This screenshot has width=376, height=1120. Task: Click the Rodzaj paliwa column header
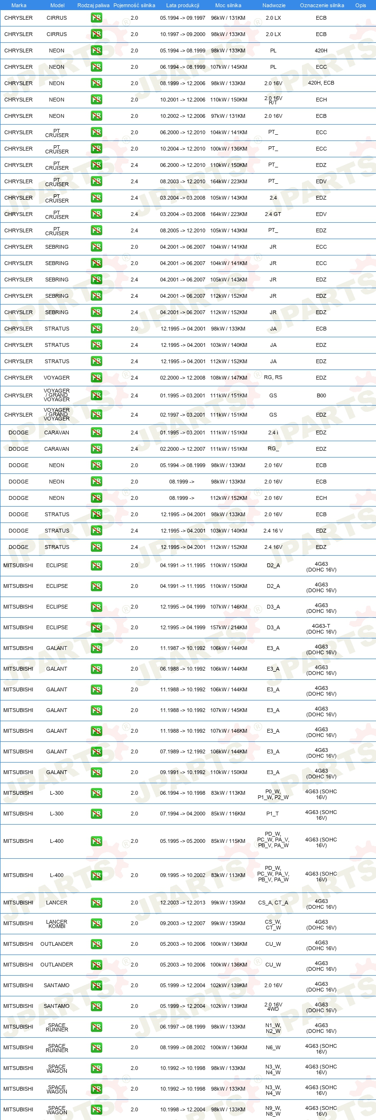click(93, 5)
